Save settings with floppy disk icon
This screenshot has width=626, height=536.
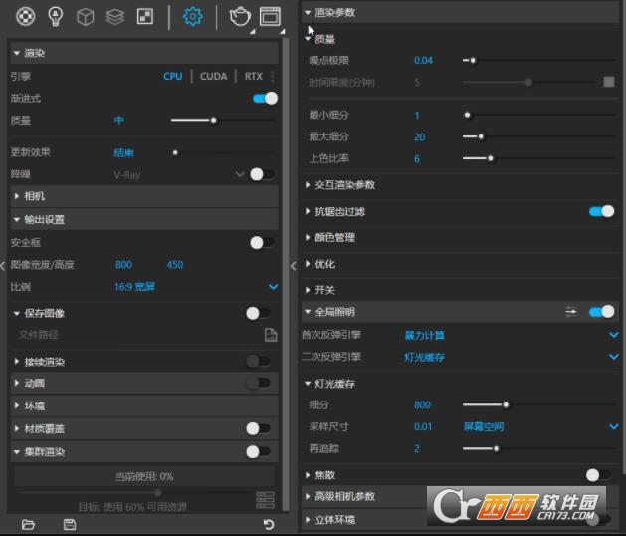[x=70, y=524]
